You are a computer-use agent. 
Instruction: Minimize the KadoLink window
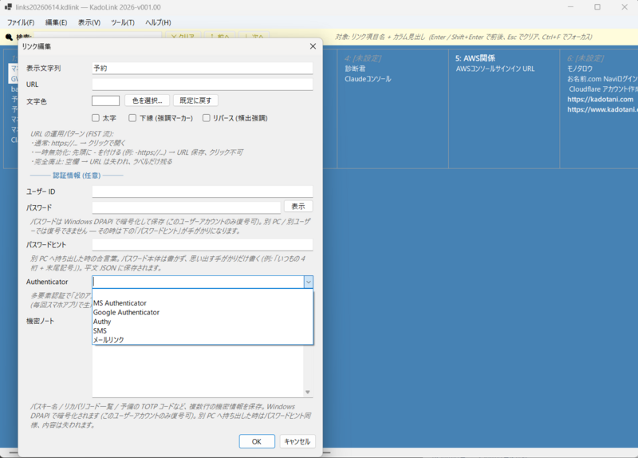pos(570,7)
